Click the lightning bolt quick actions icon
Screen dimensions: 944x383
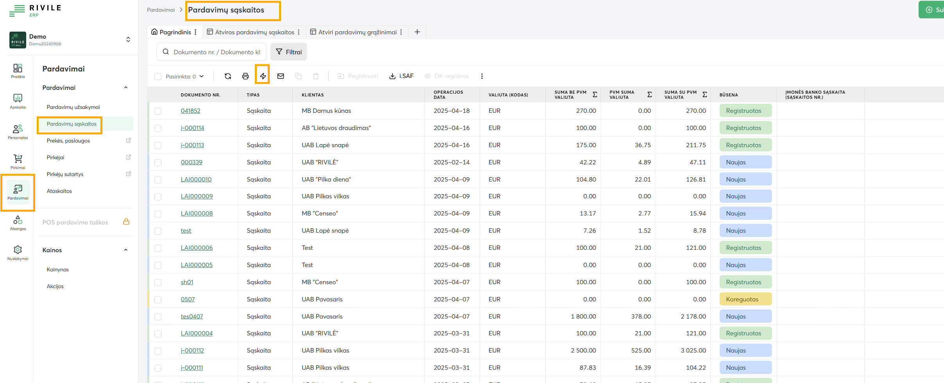click(263, 76)
